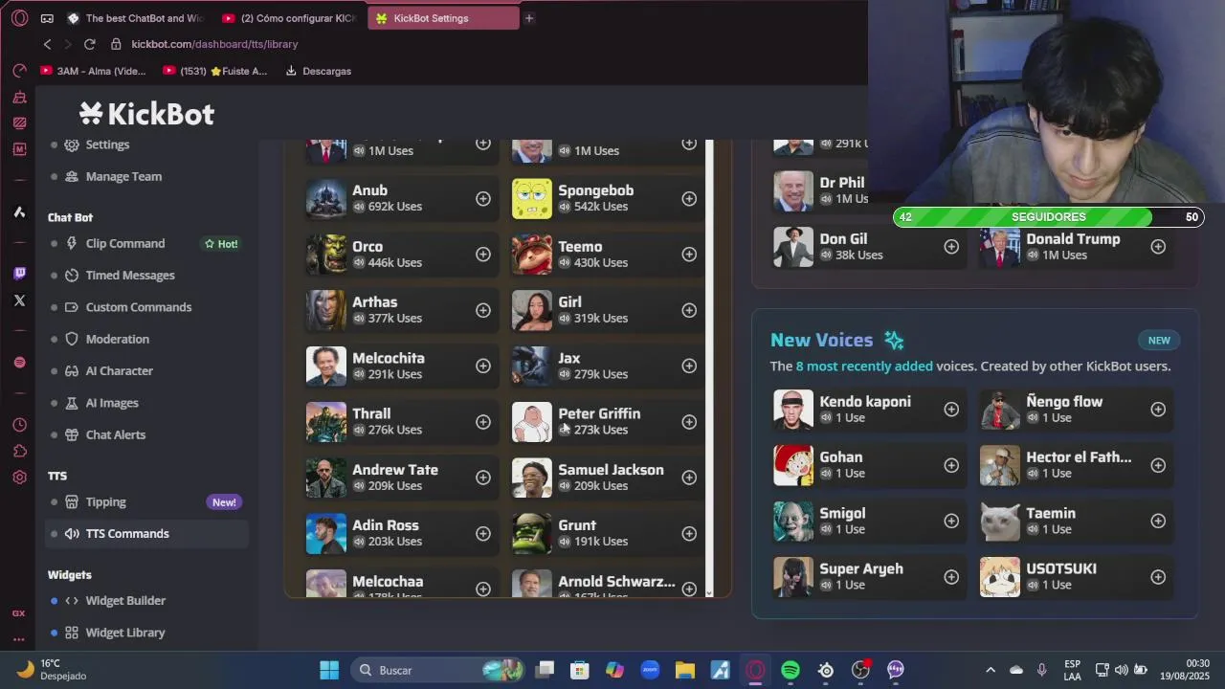Go back to the previous page
Screen dimensions: 1225x689
pyautogui.click(x=47, y=44)
